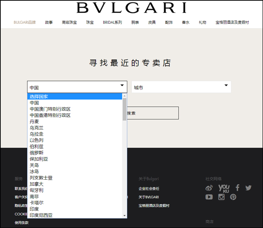Select 保加利亚 from country list
This screenshot has width=263, height=228.
coord(75,159)
